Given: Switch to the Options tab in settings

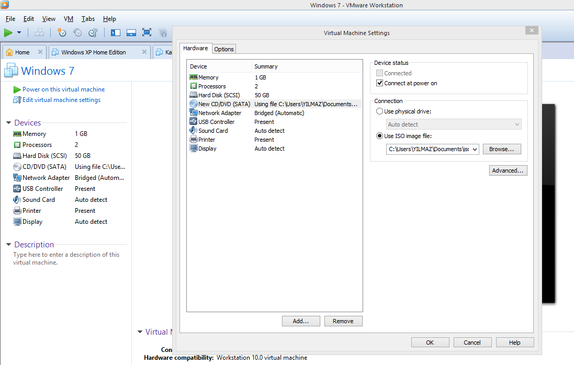Looking at the screenshot, I should coord(223,49).
